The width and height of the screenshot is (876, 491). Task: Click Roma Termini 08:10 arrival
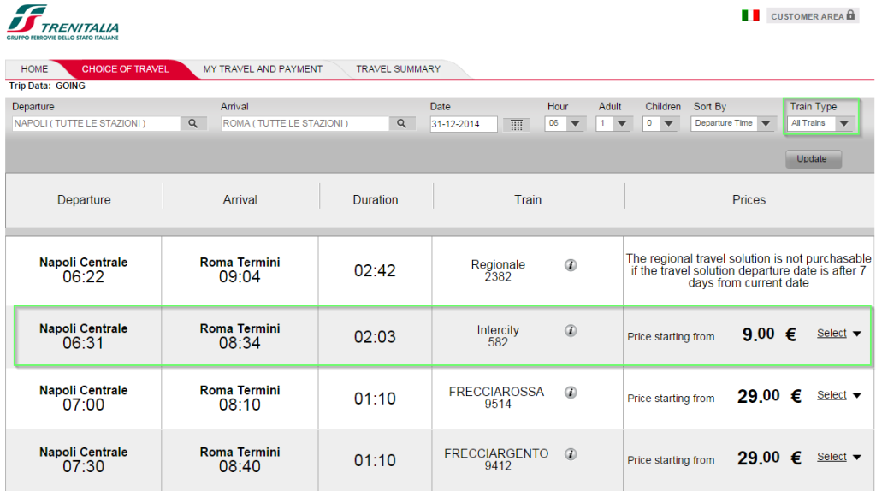click(240, 398)
